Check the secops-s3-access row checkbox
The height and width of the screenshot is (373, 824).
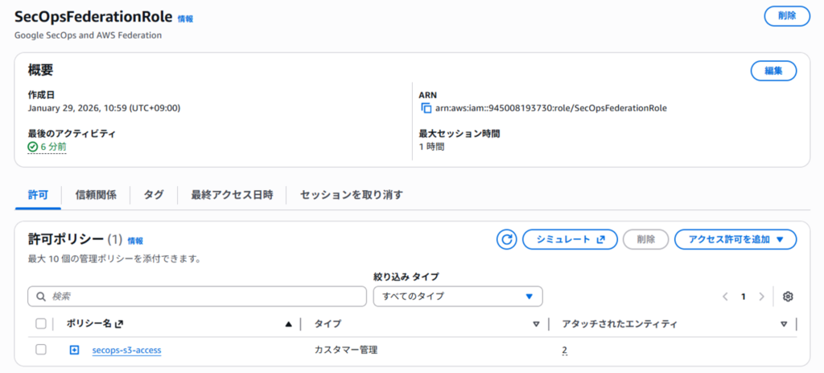point(40,350)
